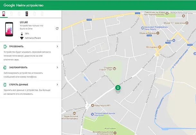
Task: Click the Стадион Старт map marker
Action: click(x=114, y=68)
